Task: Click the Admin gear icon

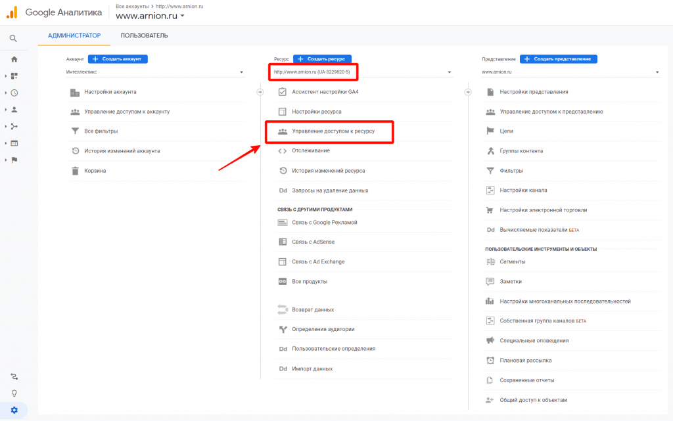Action: point(14,410)
